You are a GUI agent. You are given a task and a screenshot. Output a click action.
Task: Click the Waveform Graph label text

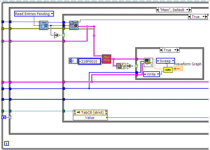(188, 64)
